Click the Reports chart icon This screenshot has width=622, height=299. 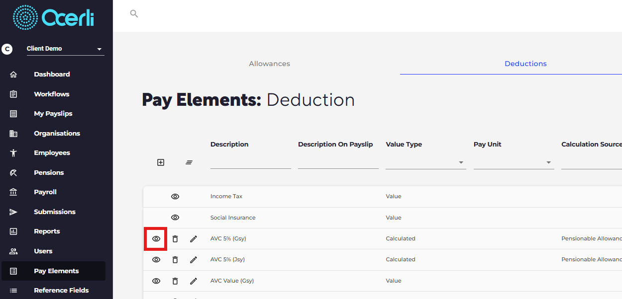click(x=13, y=231)
